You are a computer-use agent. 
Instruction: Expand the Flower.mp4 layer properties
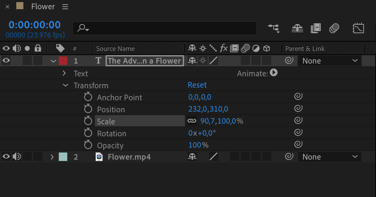[52, 157]
